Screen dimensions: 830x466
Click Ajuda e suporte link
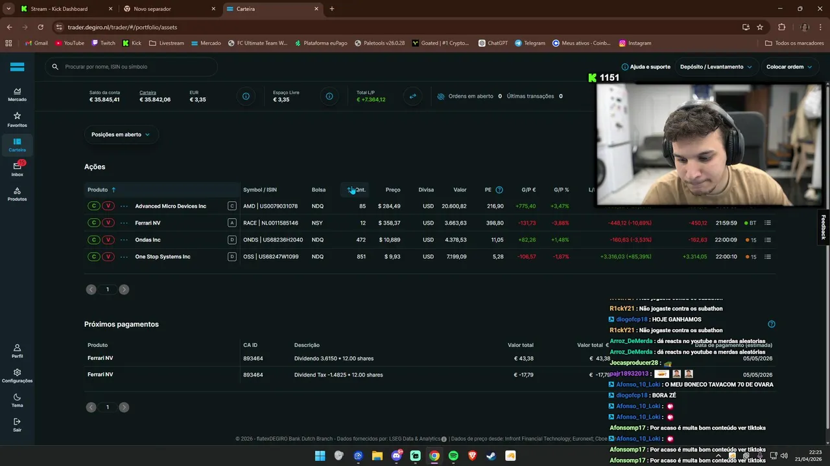pyautogui.click(x=646, y=67)
